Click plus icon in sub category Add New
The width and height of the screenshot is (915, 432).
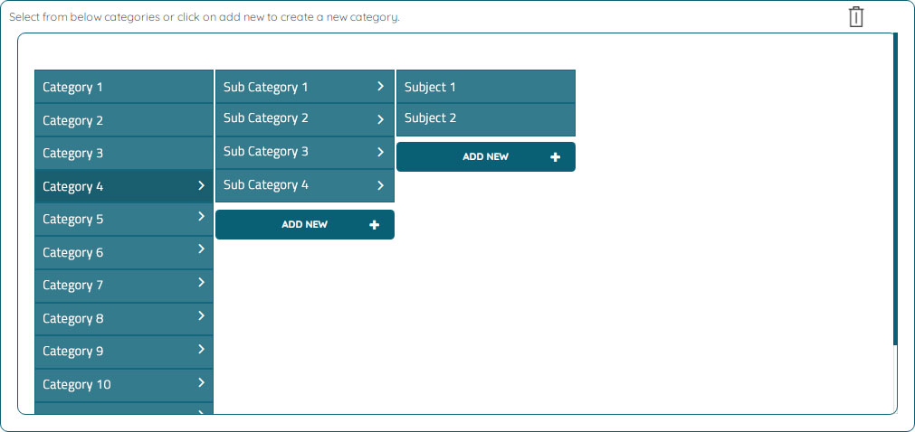click(374, 225)
